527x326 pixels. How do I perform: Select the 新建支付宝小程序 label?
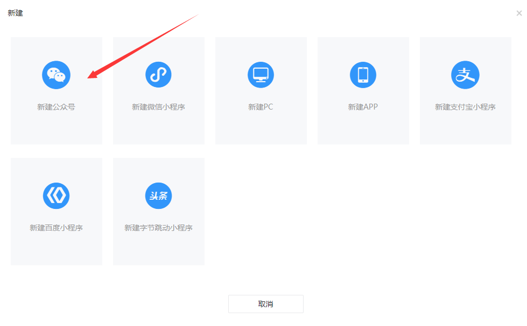coord(465,107)
